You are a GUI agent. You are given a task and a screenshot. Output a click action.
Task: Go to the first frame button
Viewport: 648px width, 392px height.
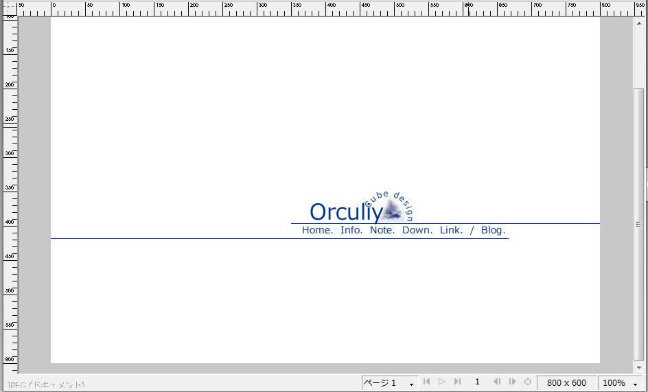(x=426, y=382)
